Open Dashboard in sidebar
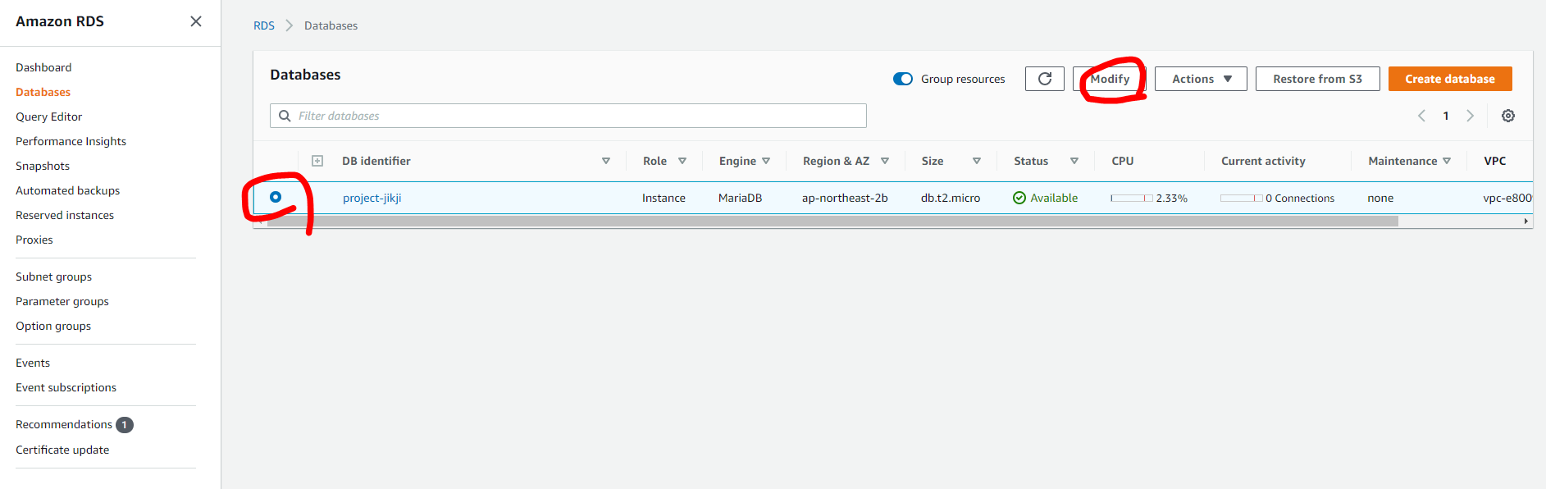Screen dimensions: 1546x489 (x=43, y=67)
